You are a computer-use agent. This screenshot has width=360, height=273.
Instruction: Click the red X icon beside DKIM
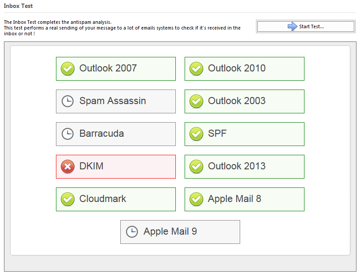[67, 166]
